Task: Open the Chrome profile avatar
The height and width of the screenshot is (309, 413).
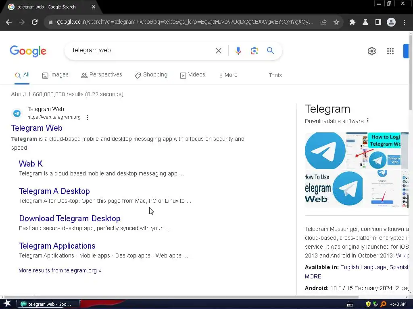Action: click(391, 23)
